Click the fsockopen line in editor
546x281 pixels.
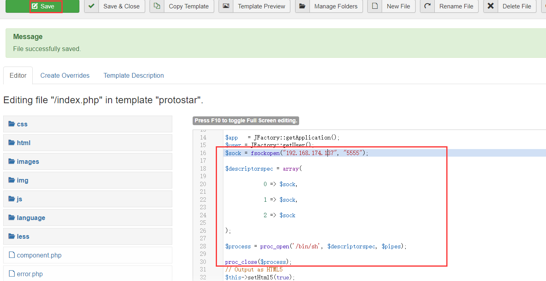coord(297,153)
